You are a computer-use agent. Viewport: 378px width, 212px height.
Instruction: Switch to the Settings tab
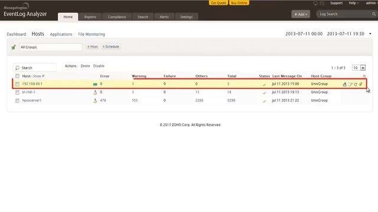[x=187, y=17]
